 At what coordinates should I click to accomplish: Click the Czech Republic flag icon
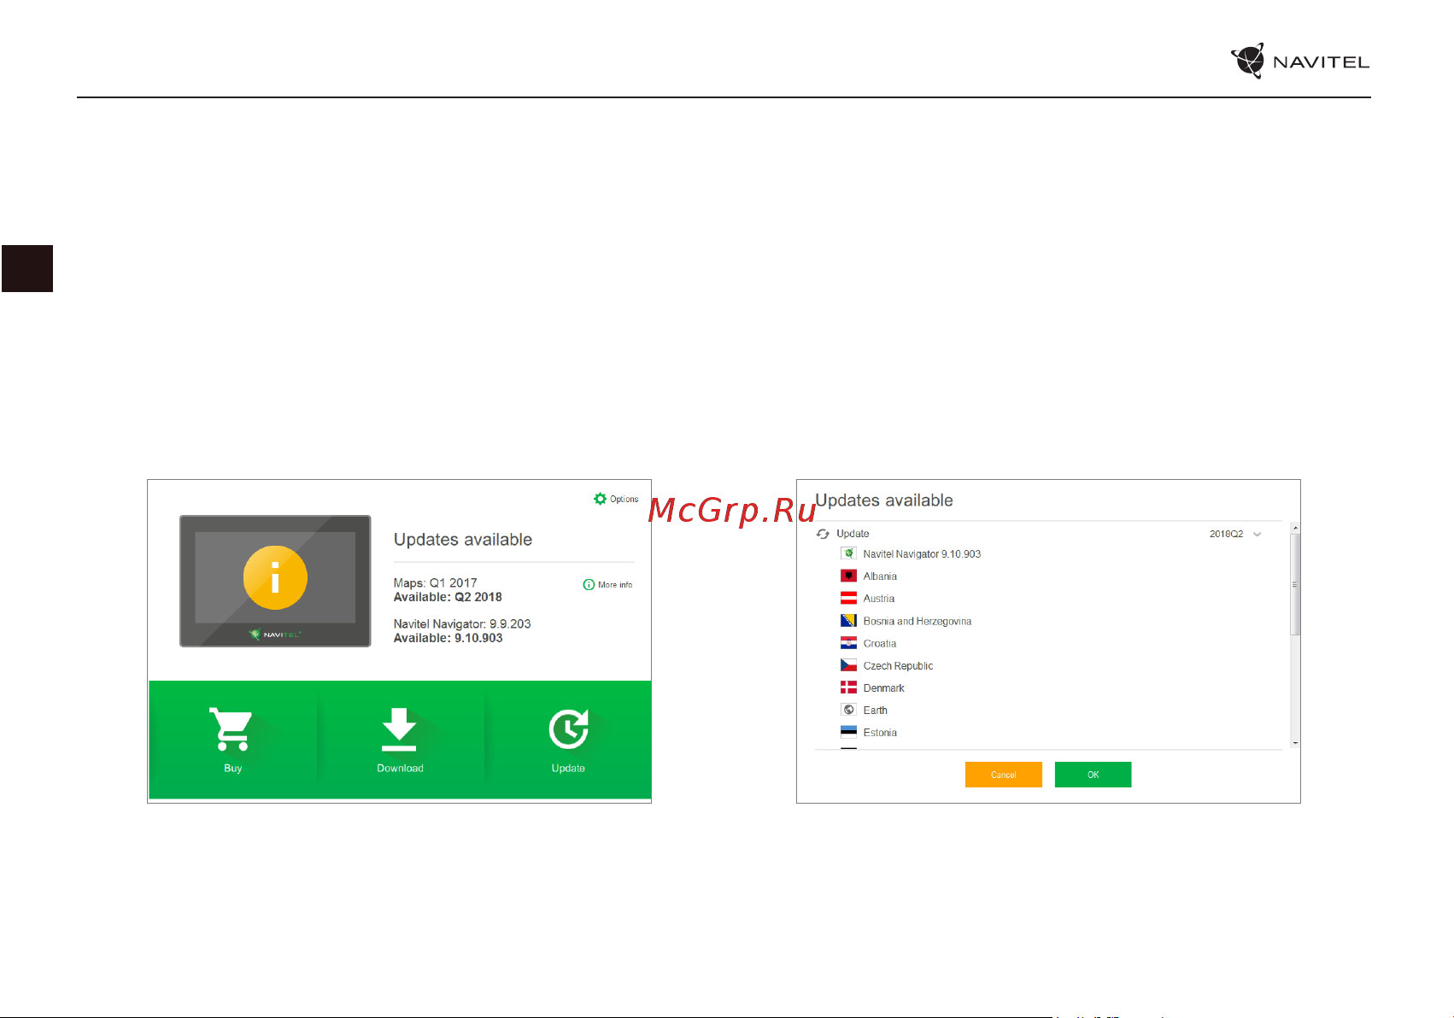pyautogui.click(x=848, y=665)
